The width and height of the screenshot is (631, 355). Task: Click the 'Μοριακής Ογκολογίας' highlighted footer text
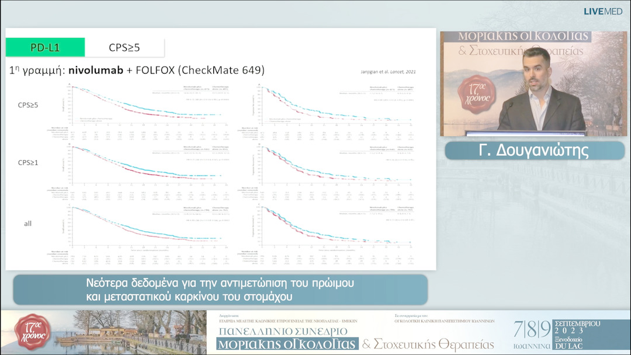coord(287,344)
